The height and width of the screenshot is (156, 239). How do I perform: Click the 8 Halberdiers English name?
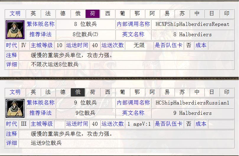coord(193,34)
